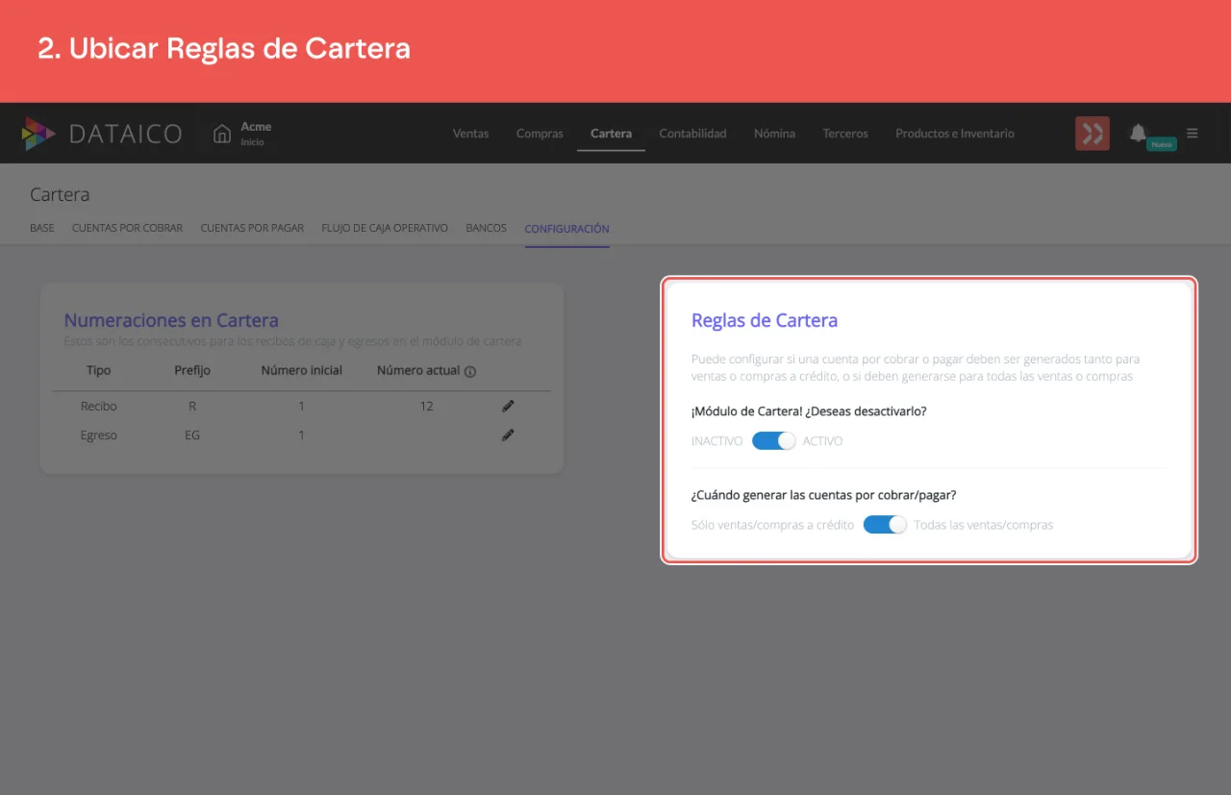Edit the Egreso numbering pencil icon

point(508,435)
